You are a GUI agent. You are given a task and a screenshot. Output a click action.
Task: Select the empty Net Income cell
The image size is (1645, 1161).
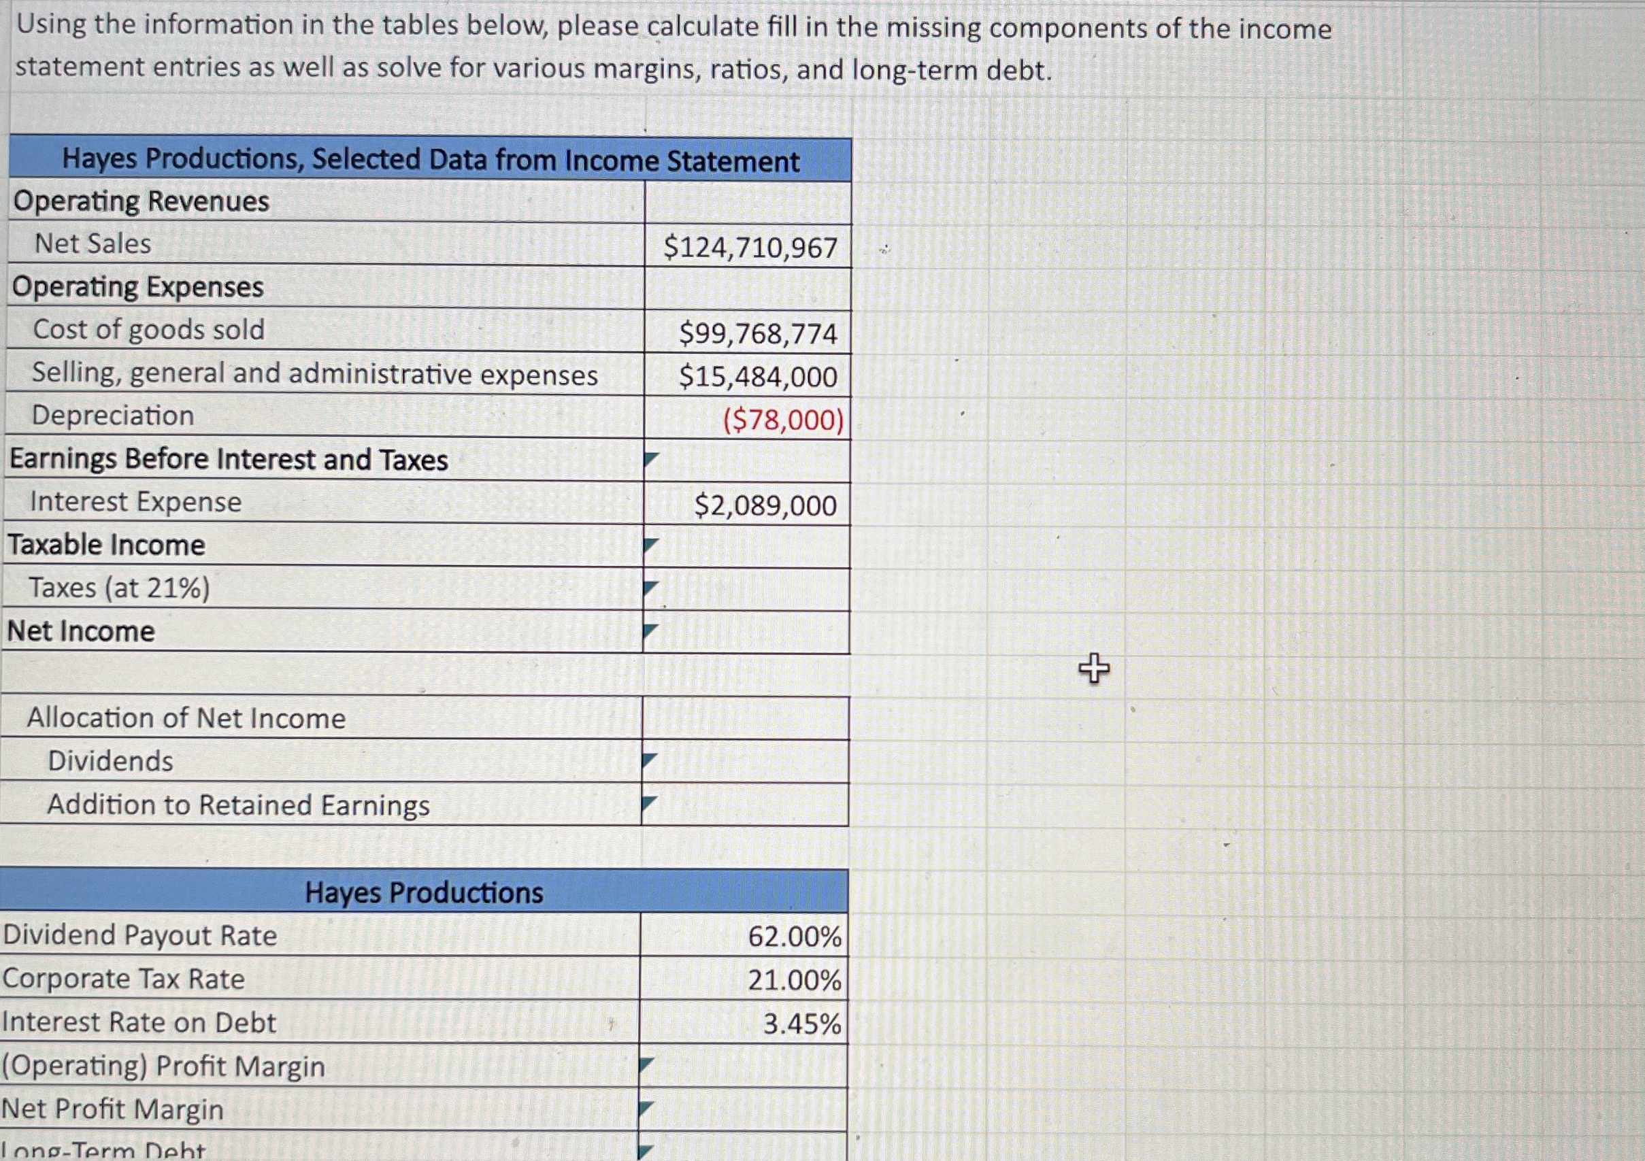coord(748,633)
